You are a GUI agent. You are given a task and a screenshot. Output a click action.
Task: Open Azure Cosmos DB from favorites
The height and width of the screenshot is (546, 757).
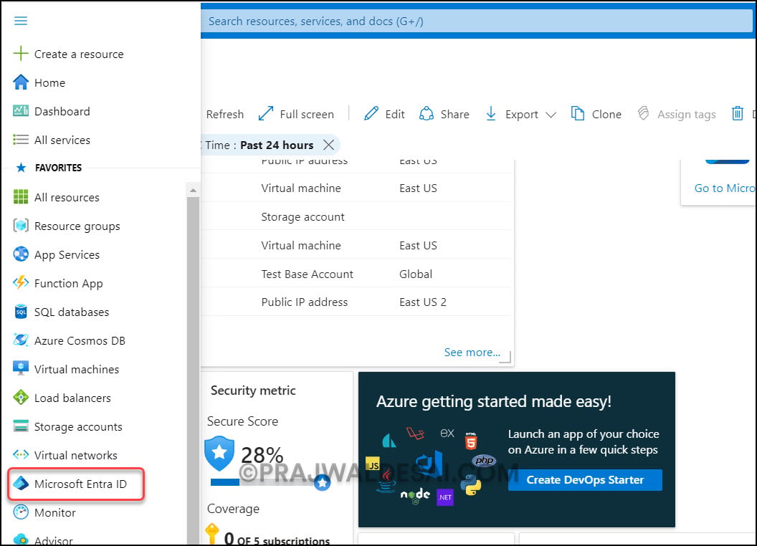click(80, 341)
